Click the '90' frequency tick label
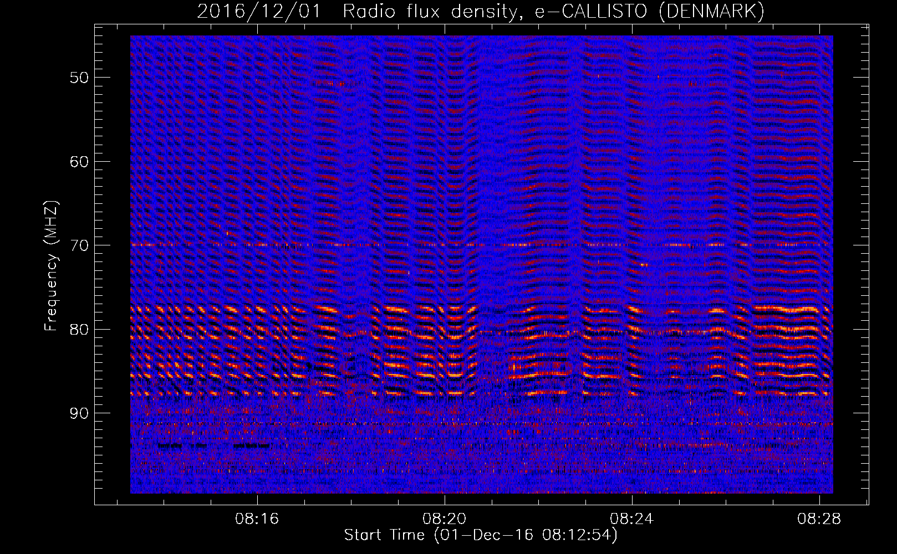 point(79,414)
